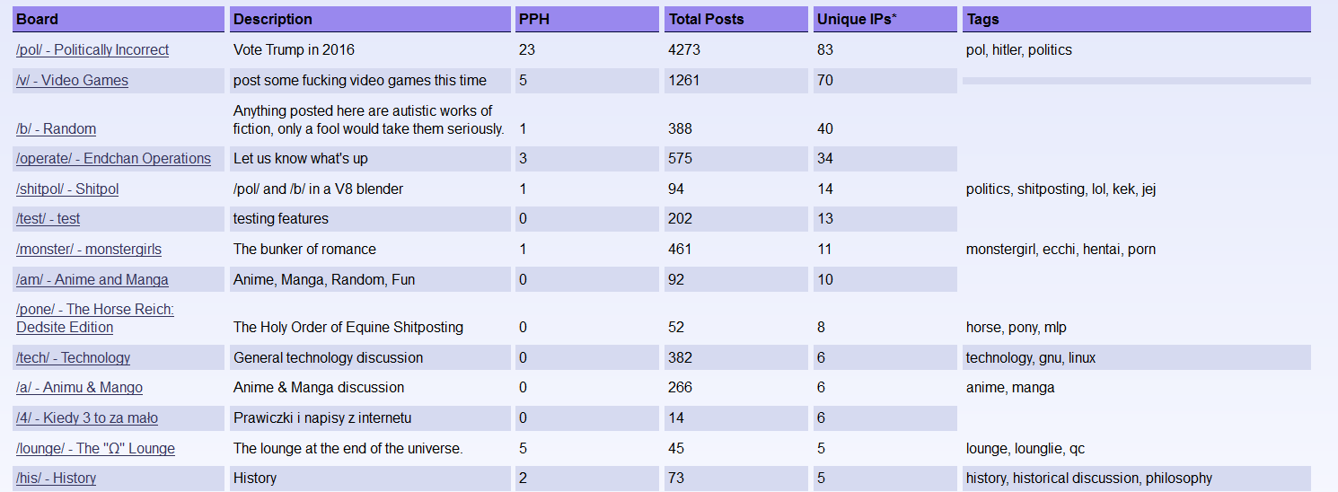
Task: Open the /am/ Anime and Manga board
Action: (x=92, y=280)
